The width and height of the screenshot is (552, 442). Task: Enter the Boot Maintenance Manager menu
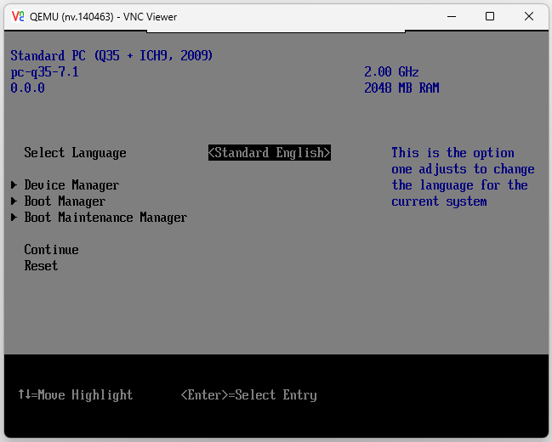(x=105, y=218)
